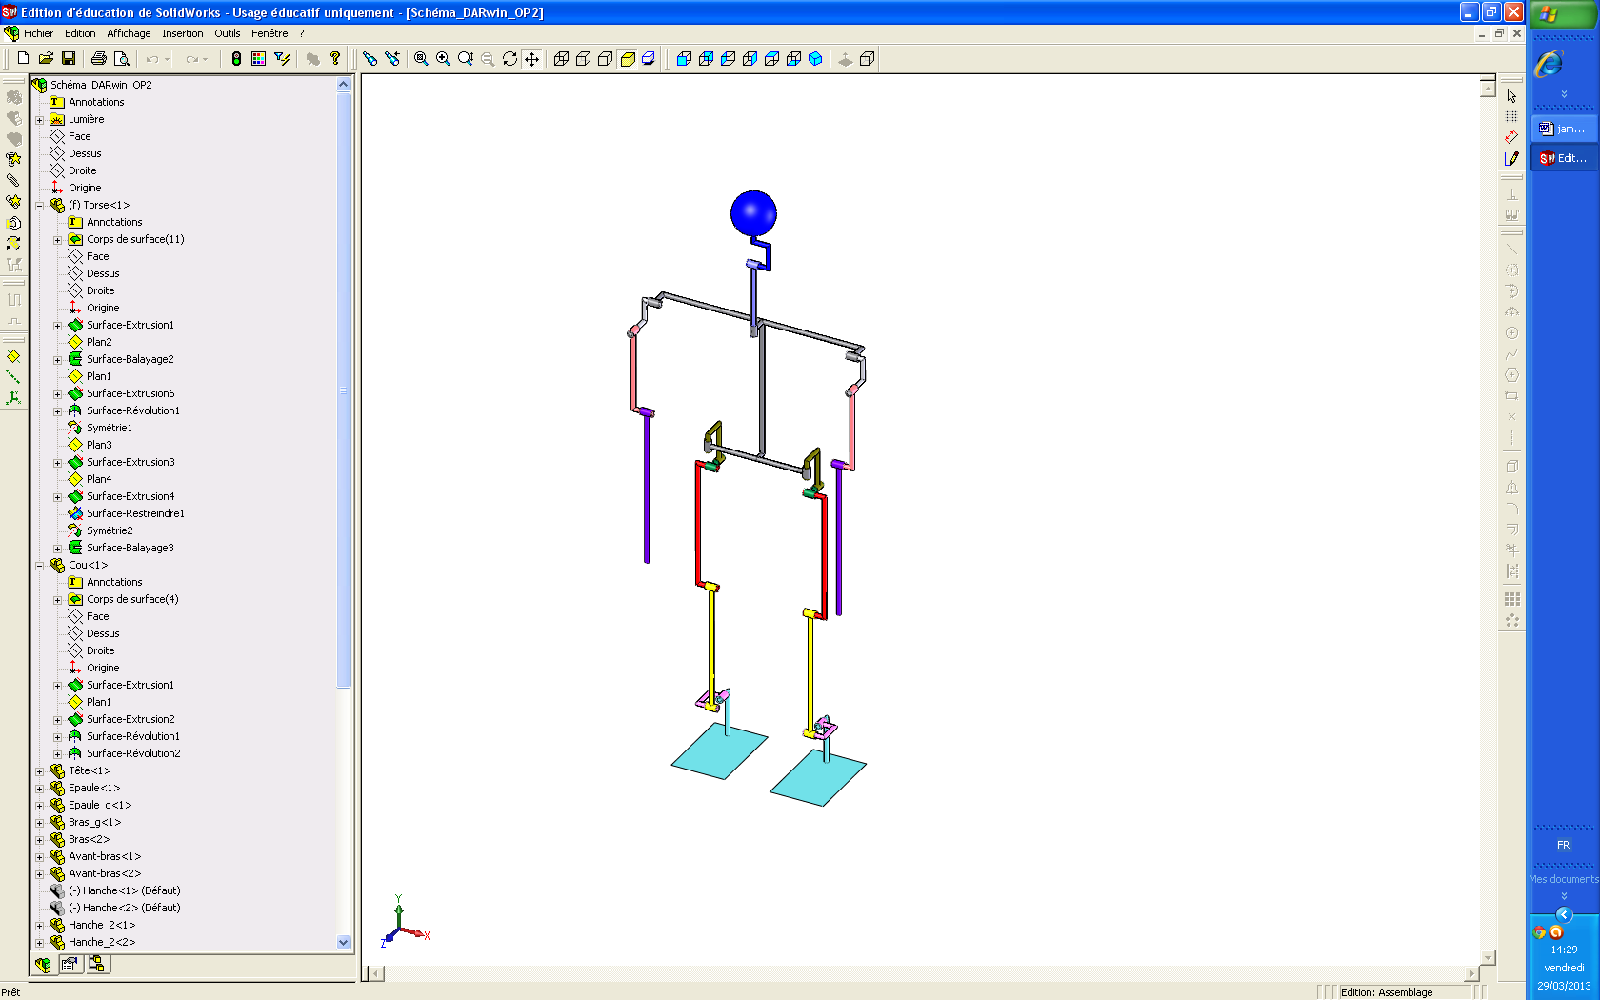Switch to Word document taskbar button

[x=1562, y=129]
